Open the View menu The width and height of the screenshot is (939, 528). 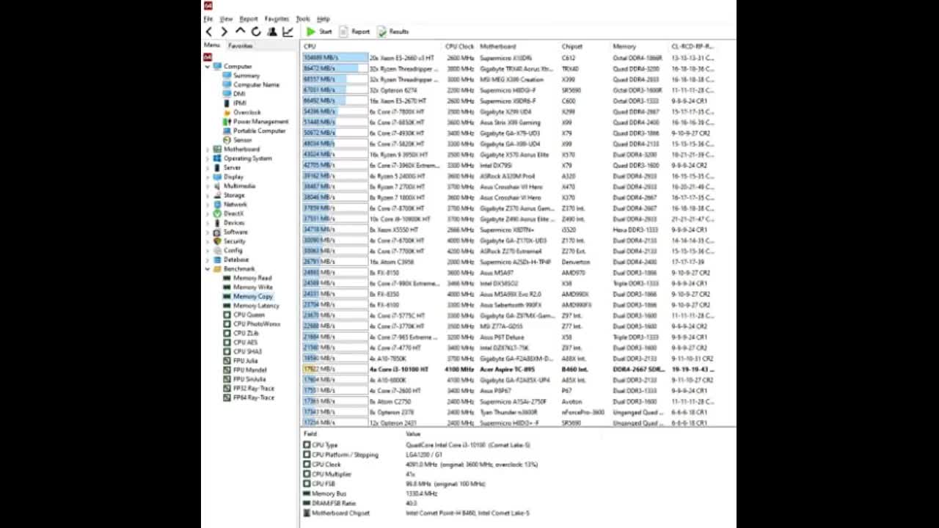(226, 18)
